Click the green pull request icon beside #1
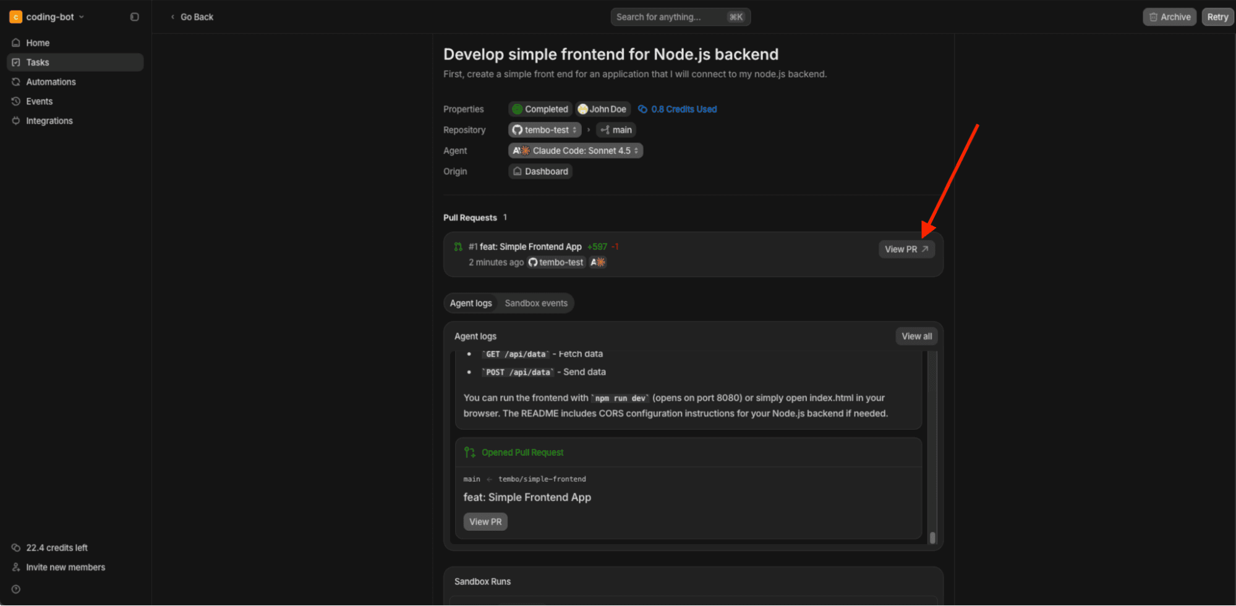 pyautogui.click(x=458, y=246)
